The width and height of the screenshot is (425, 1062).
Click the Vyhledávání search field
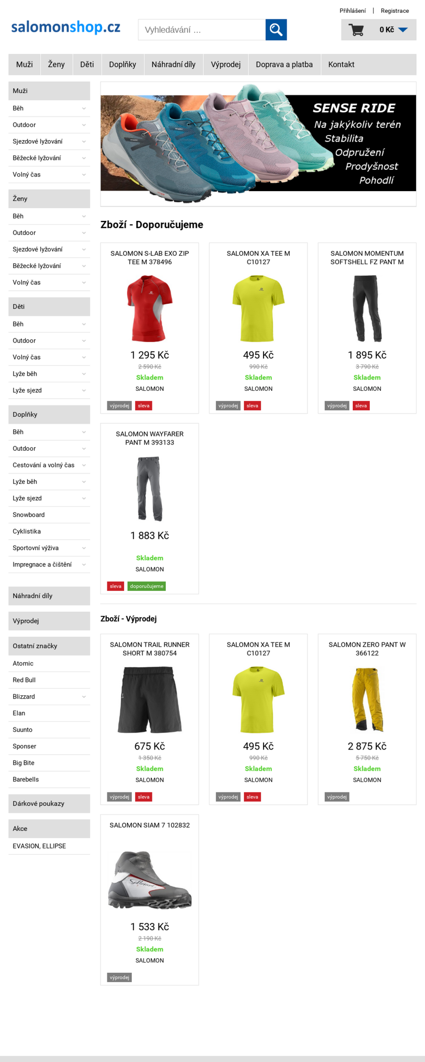point(202,30)
